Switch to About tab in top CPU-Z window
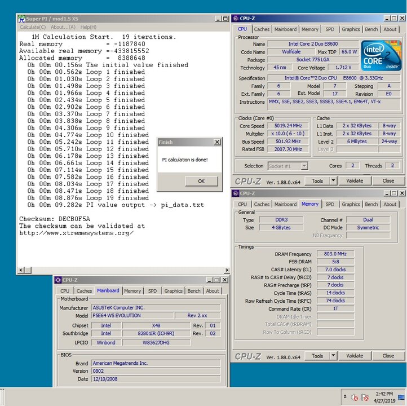This screenshot has height=406, width=407. (390, 29)
